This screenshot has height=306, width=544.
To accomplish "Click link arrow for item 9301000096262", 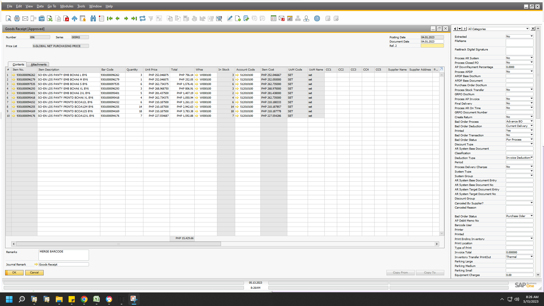I will 13,75.
